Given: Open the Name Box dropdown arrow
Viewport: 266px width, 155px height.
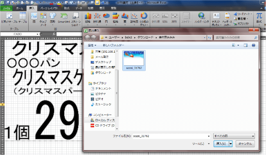Looking at the screenshot, I should pyautogui.click(x=38, y=34).
